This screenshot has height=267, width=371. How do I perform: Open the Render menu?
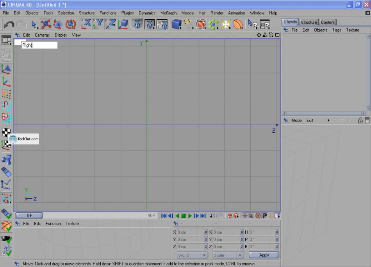[x=217, y=13]
